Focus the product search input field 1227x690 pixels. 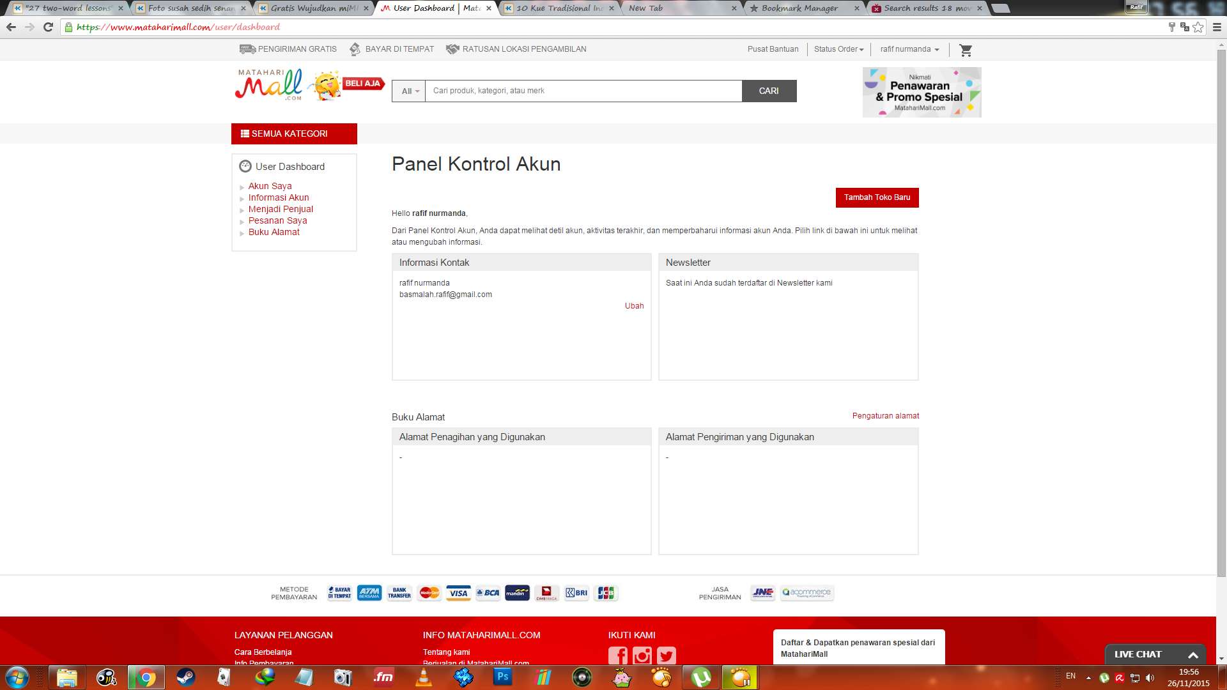point(583,91)
